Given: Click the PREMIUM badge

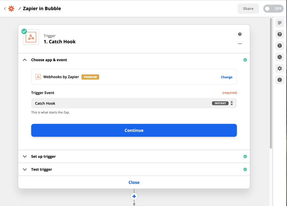Looking at the screenshot, I should pos(90,77).
